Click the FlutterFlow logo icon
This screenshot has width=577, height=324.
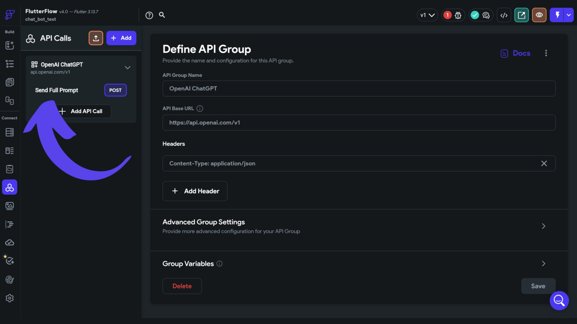tap(10, 15)
